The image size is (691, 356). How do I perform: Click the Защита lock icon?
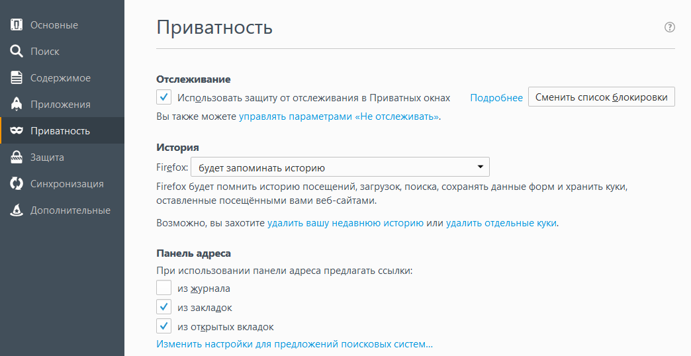(x=17, y=157)
